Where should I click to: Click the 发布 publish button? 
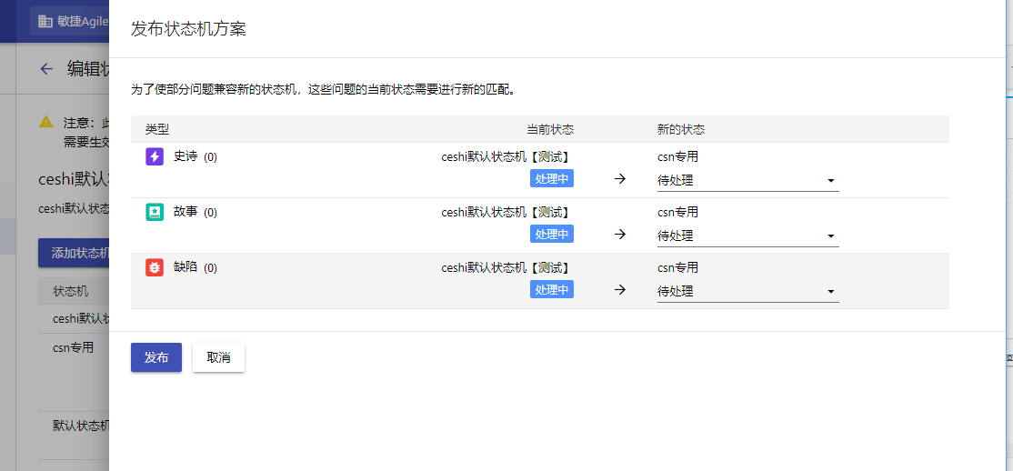click(156, 357)
